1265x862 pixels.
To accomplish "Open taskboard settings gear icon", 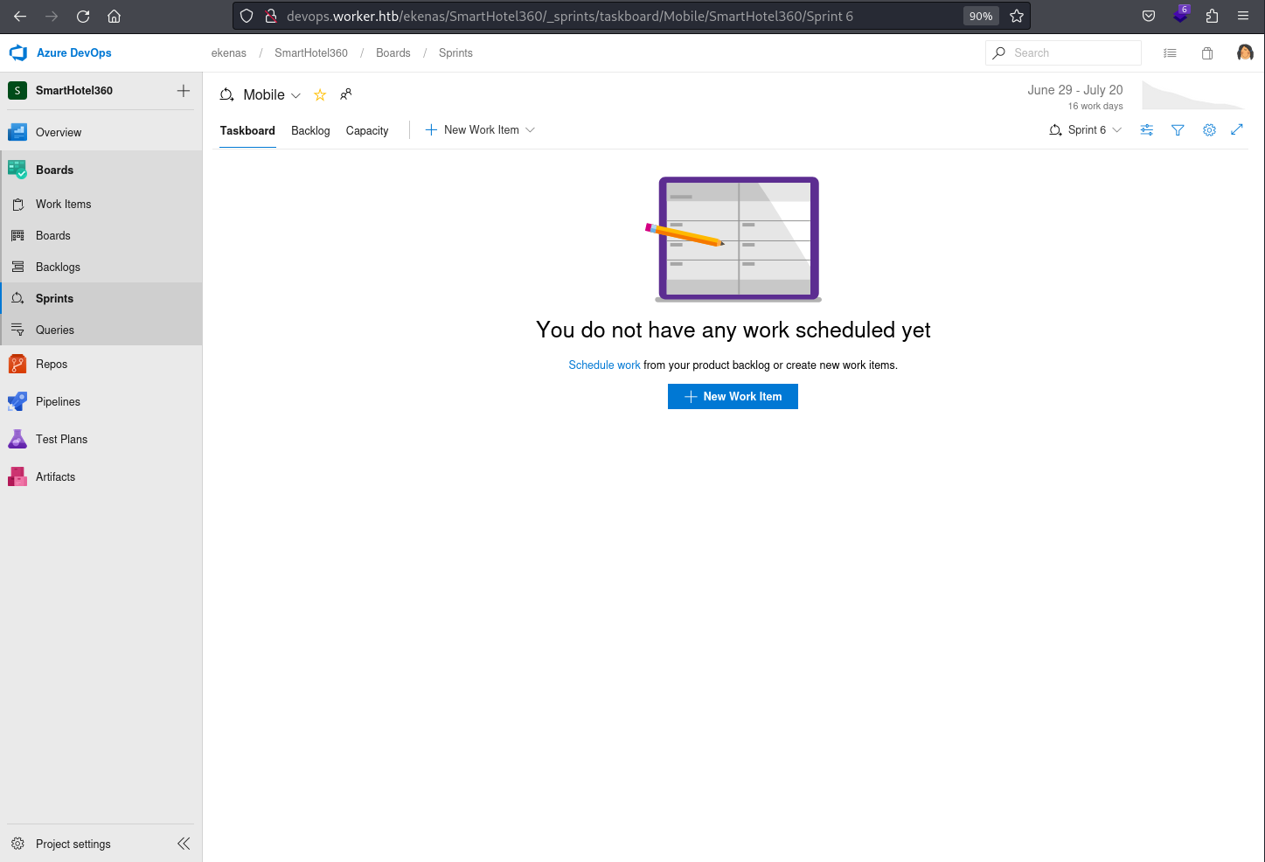I will tap(1209, 130).
